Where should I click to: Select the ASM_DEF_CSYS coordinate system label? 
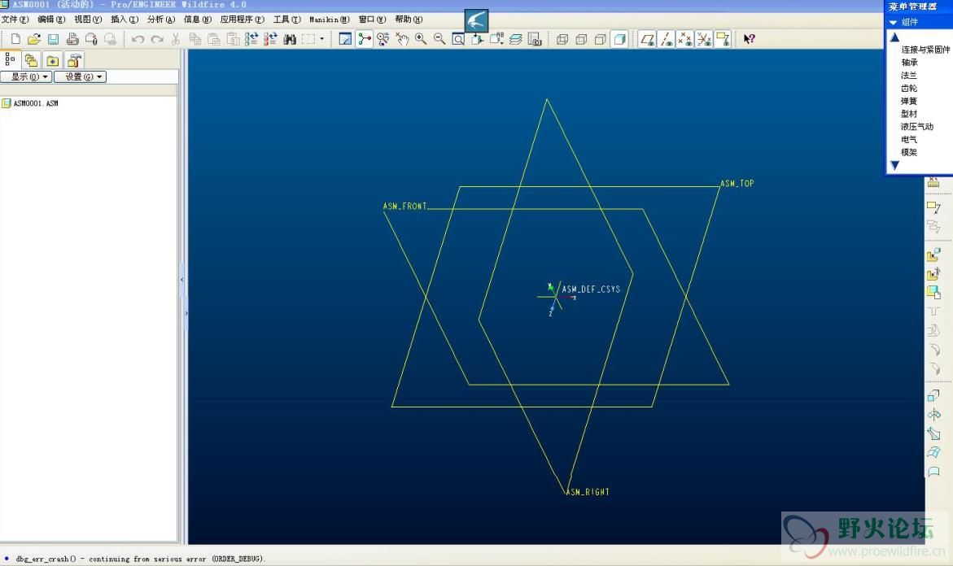pyautogui.click(x=591, y=289)
